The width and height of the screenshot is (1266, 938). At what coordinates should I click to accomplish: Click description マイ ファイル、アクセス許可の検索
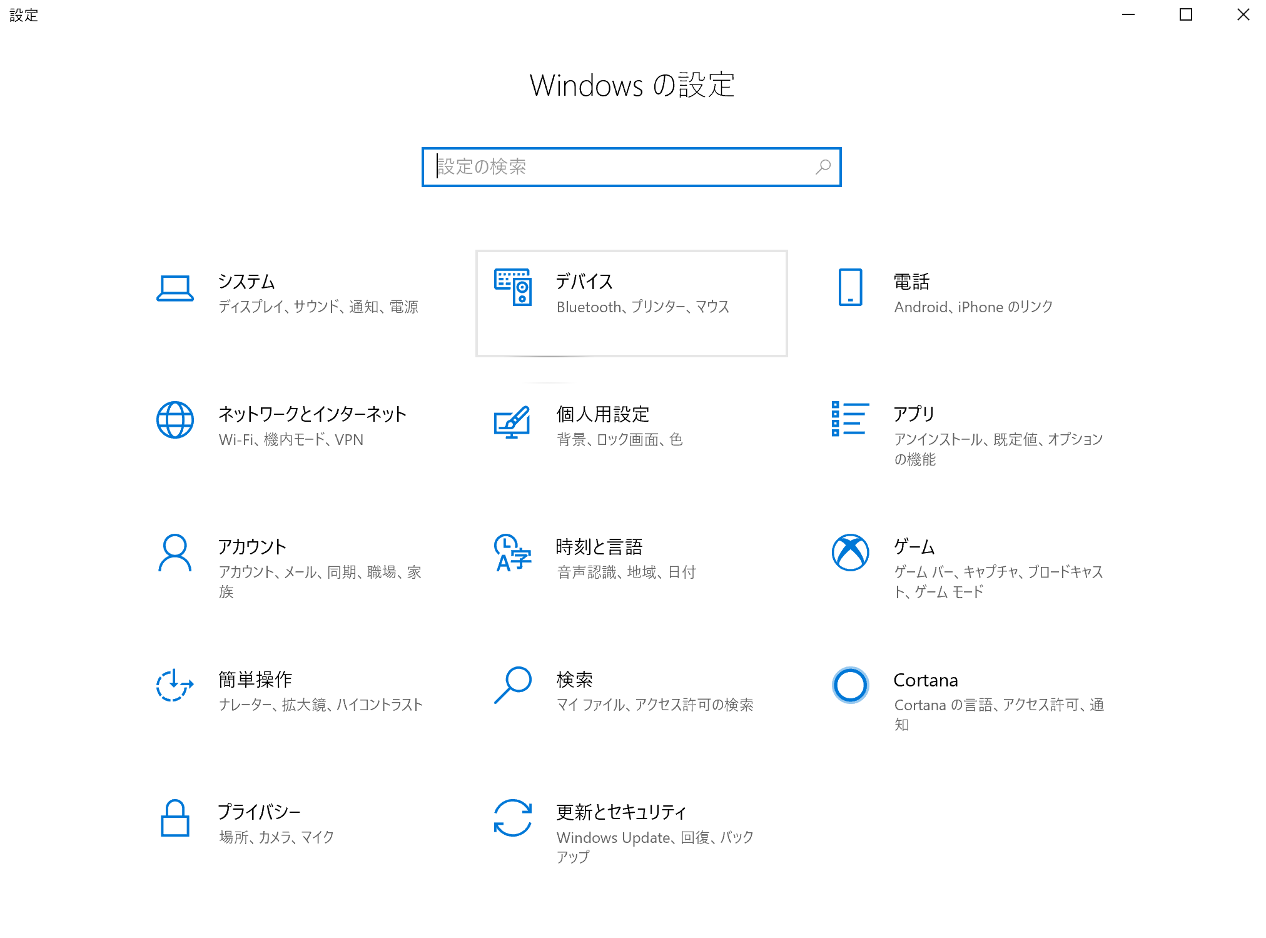655,705
